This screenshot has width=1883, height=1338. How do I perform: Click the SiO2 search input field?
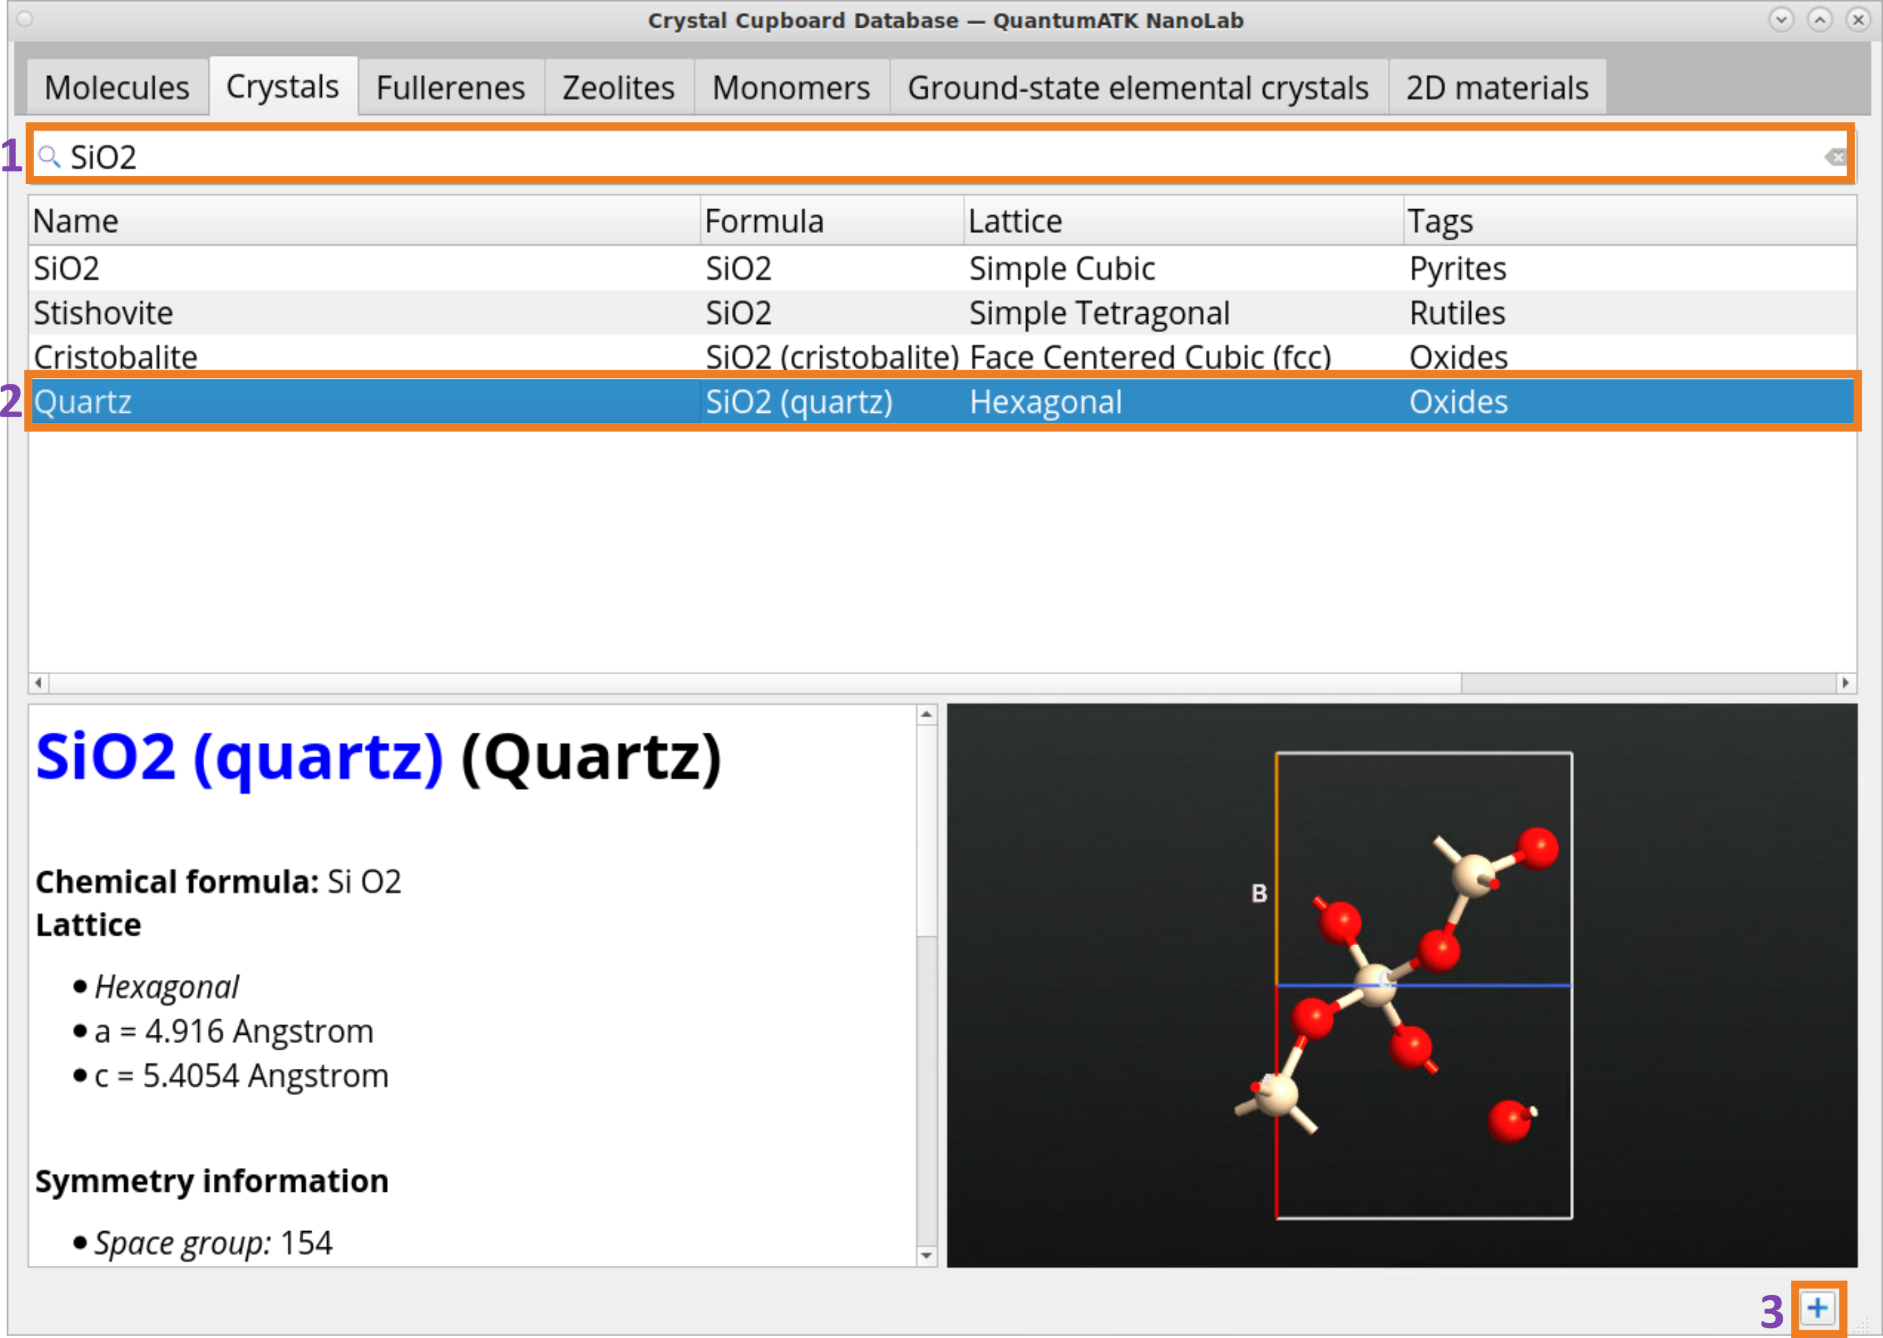(941, 156)
